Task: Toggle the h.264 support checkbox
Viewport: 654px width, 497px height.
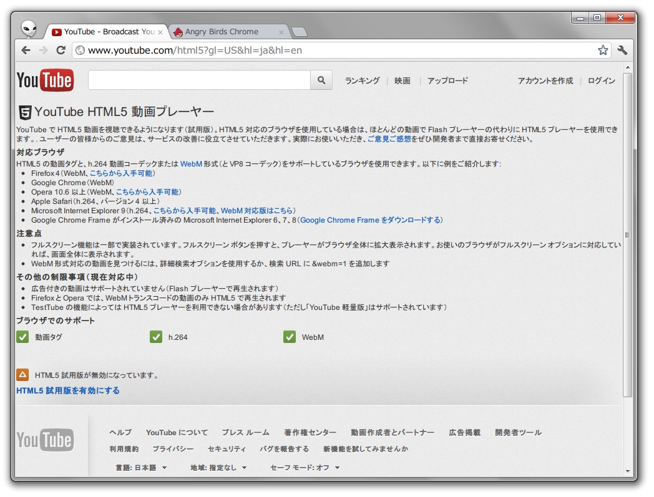Action: pyautogui.click(x=156, y=336)
